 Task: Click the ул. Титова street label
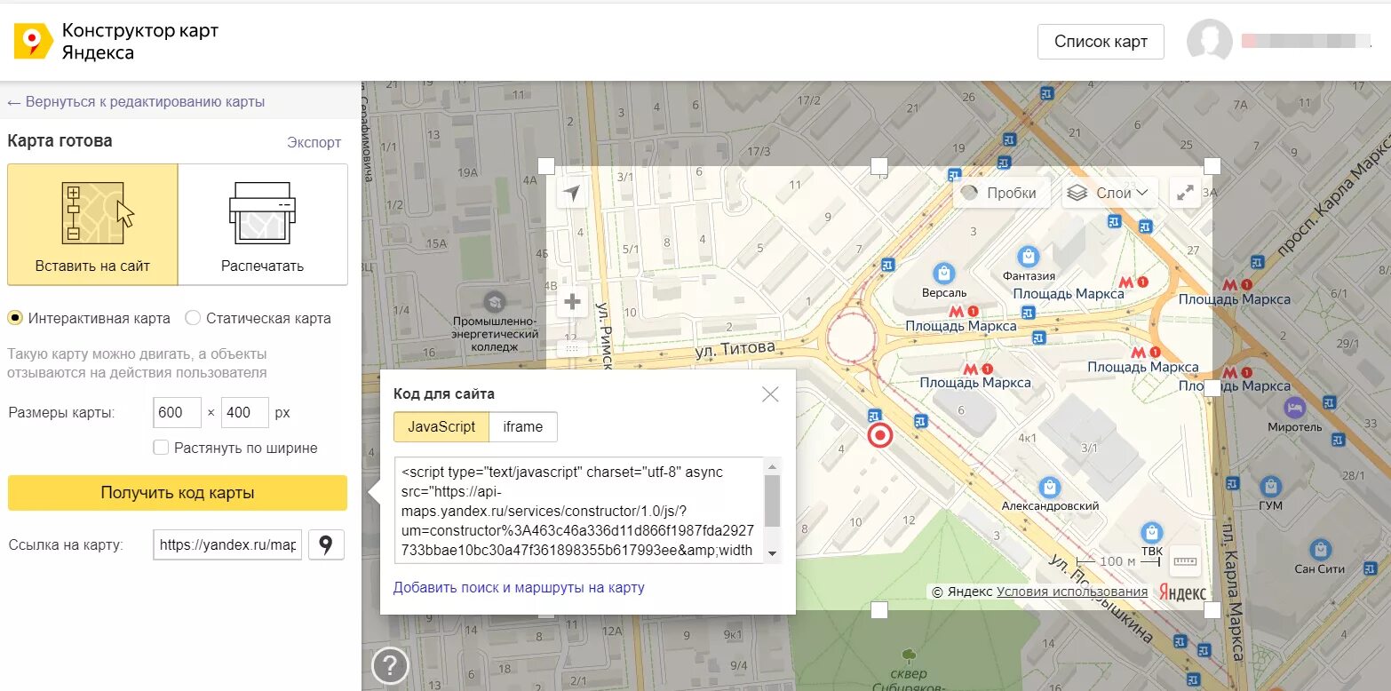tap(735, 350)
